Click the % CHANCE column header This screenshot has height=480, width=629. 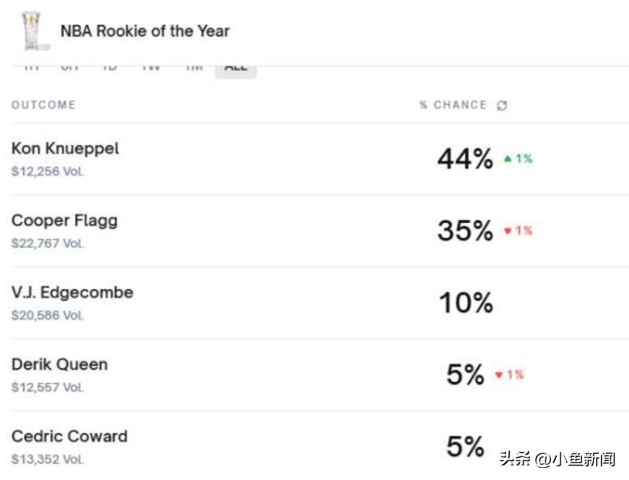[x=453, y=105]
